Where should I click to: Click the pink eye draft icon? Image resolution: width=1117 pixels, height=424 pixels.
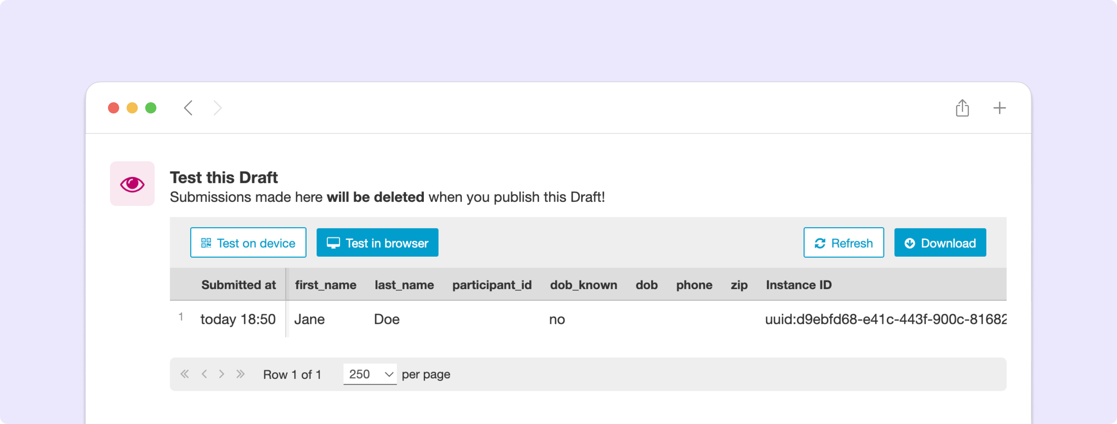pyautogui.click(x=132, y=183)
